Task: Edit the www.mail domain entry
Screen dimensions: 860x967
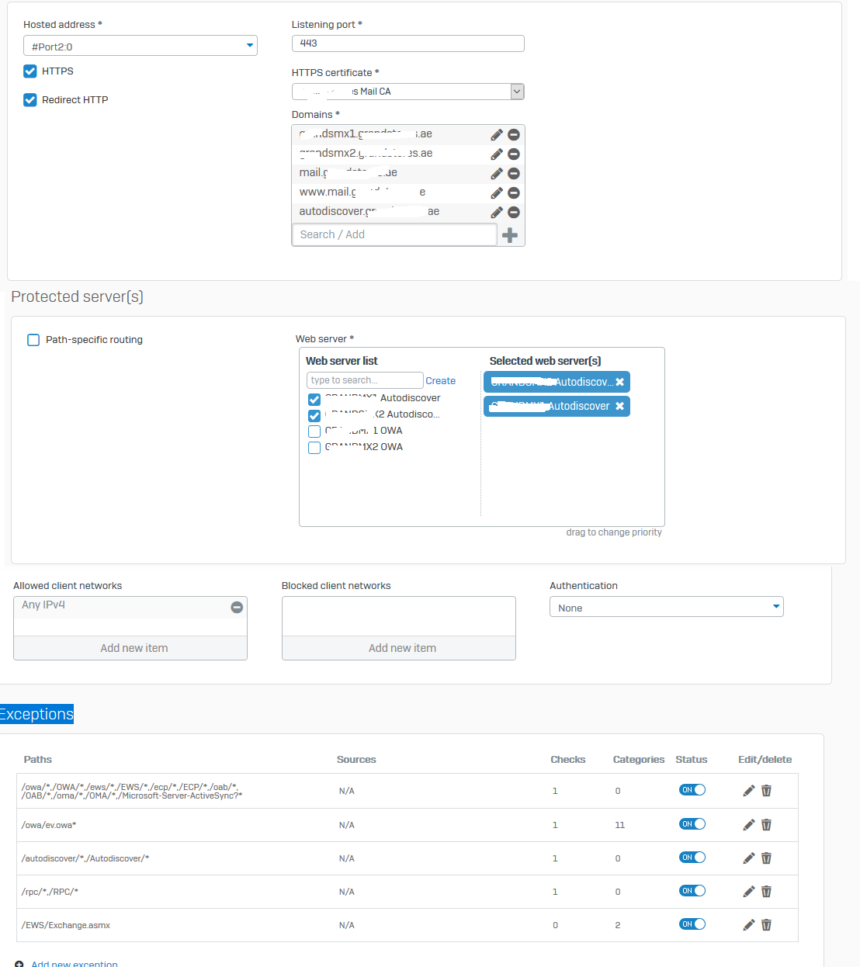Action: [x=497, y=192]
